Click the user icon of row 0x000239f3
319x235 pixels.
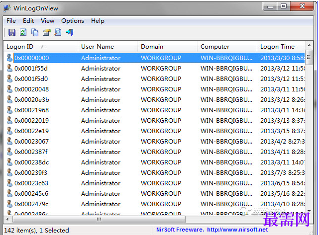(x=9, y=172)
